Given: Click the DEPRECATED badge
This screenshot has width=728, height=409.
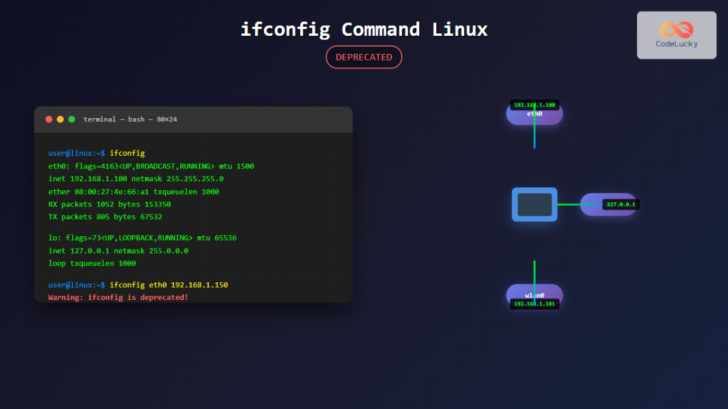Looking at the screenshot, I should (364, 57).
